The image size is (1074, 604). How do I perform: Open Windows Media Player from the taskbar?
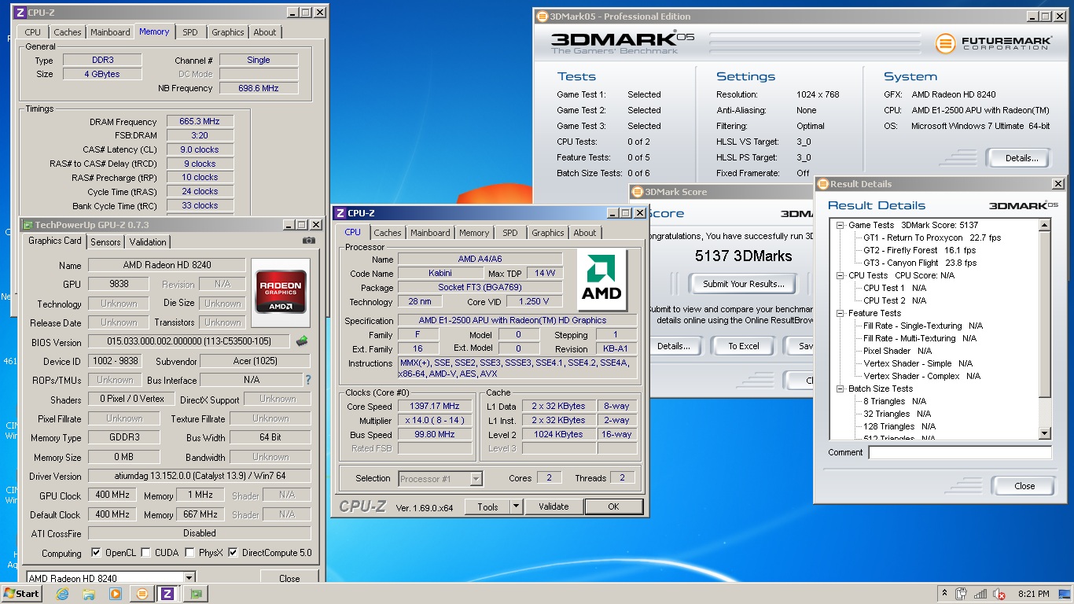(115, 594)
